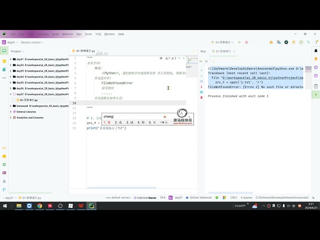Open Chrome from the Windows taskbar

pyautogui.click(x=39, y=206)
